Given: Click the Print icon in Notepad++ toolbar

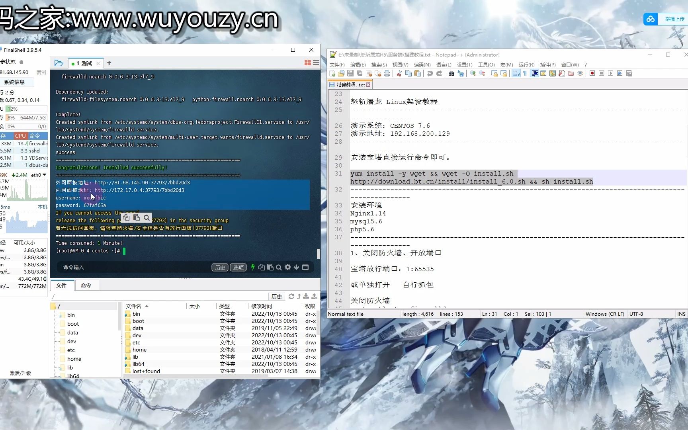Looking at the screenshot, I should tap(387, 73).
